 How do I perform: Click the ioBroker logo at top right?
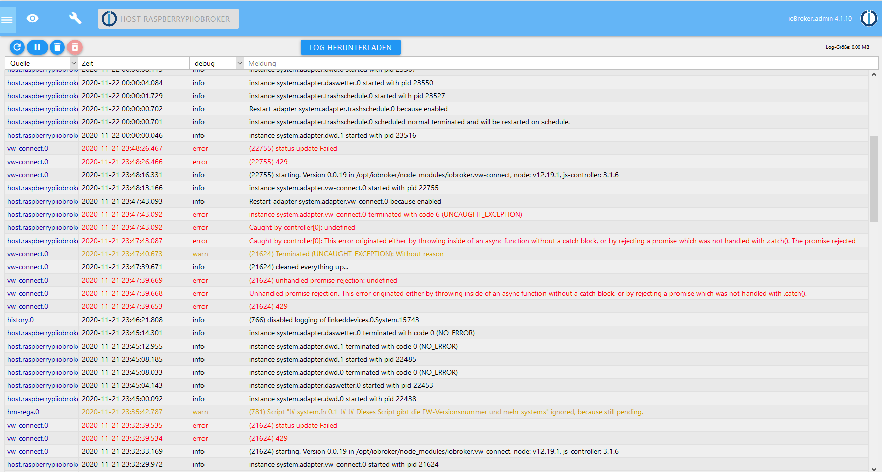(868, 18)
